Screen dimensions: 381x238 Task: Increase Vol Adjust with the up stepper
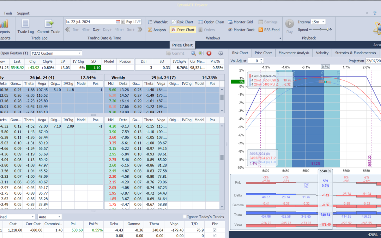click(261, 60)
